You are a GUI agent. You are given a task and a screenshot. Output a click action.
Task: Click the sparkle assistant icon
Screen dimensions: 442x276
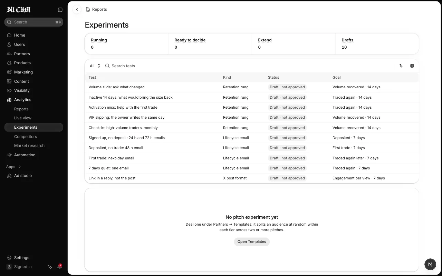[x=50, y=267]
